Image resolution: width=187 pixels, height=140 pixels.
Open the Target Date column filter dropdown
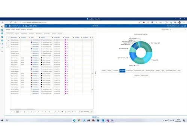64,37
